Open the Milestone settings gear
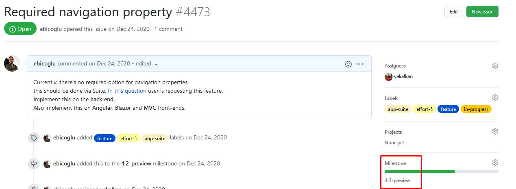516x189 pixels. pos(495,163)
